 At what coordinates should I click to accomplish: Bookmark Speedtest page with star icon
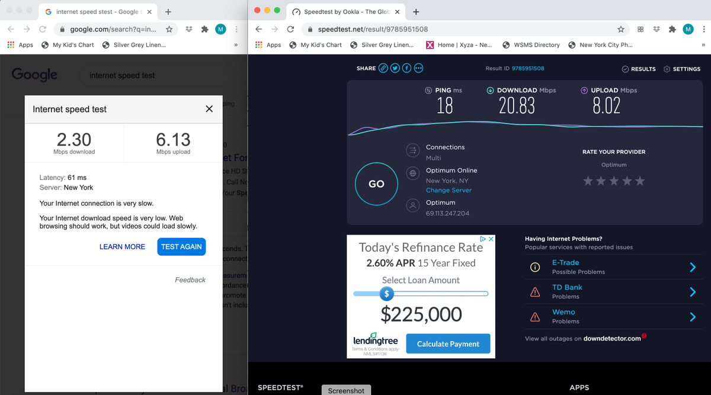point(620,29)
